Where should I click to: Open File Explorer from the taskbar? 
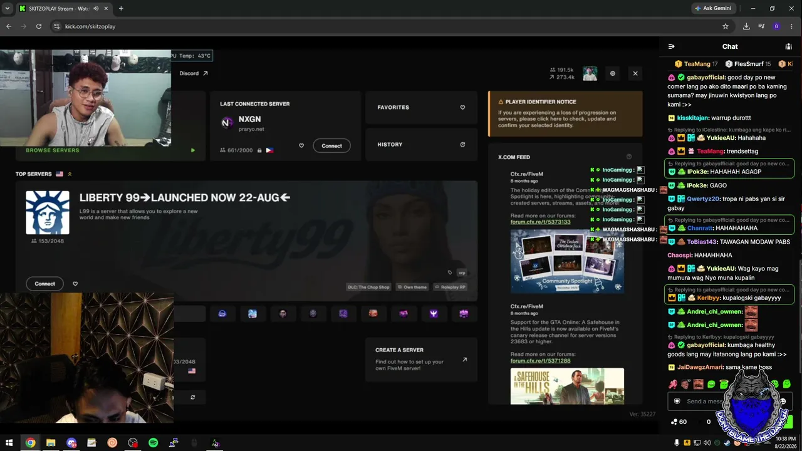pyautogui.click(x=51, y=443)
